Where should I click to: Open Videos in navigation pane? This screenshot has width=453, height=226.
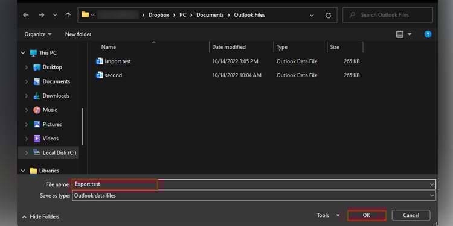click(51, 139)
